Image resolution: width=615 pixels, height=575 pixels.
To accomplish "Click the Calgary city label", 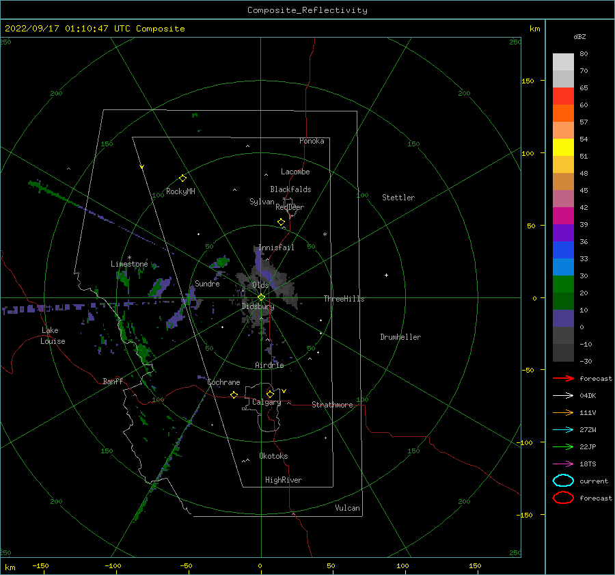I will pos(266,402).
